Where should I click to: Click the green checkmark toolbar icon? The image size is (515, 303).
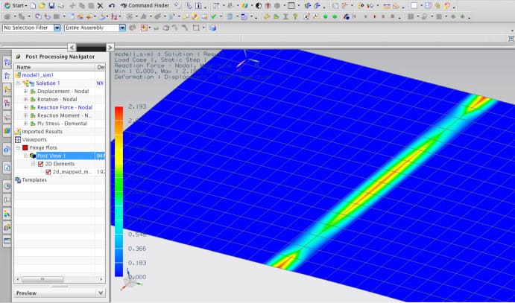click(214, 16)
